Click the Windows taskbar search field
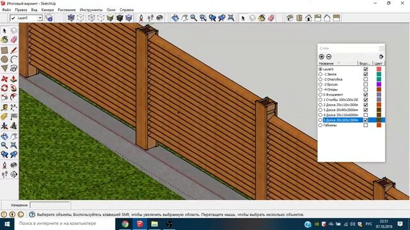 (x=65, y=224)
